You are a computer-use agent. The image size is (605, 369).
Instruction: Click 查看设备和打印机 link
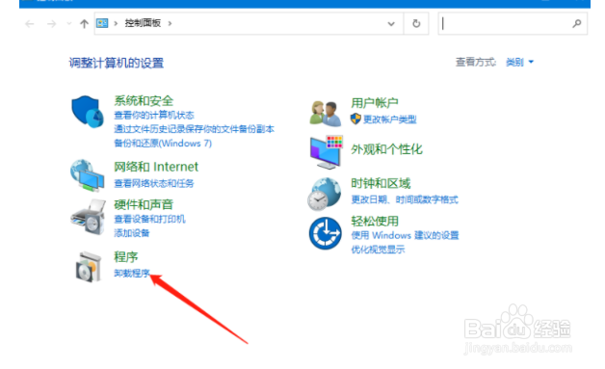[x=149, y=220]
